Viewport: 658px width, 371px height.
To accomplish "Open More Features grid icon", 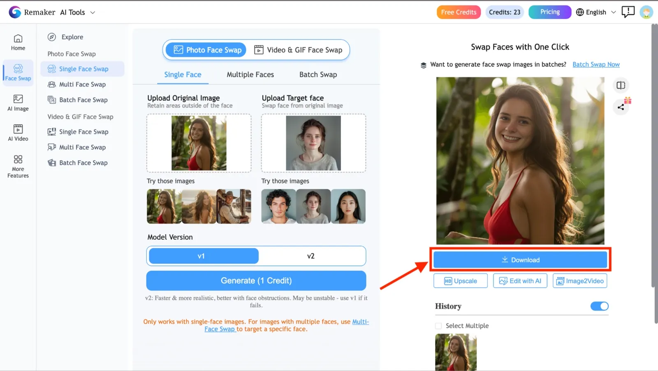I will pos(18,159).
